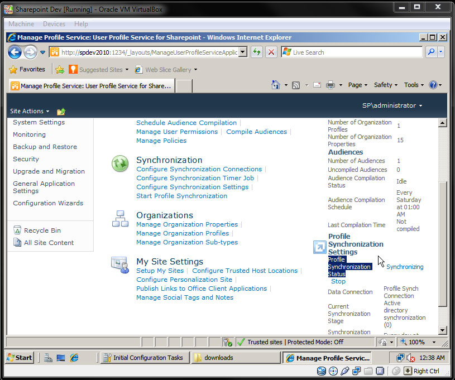Click the Windows Start button
This screenshot has width=455, height=380.
(x=20, y=358)
